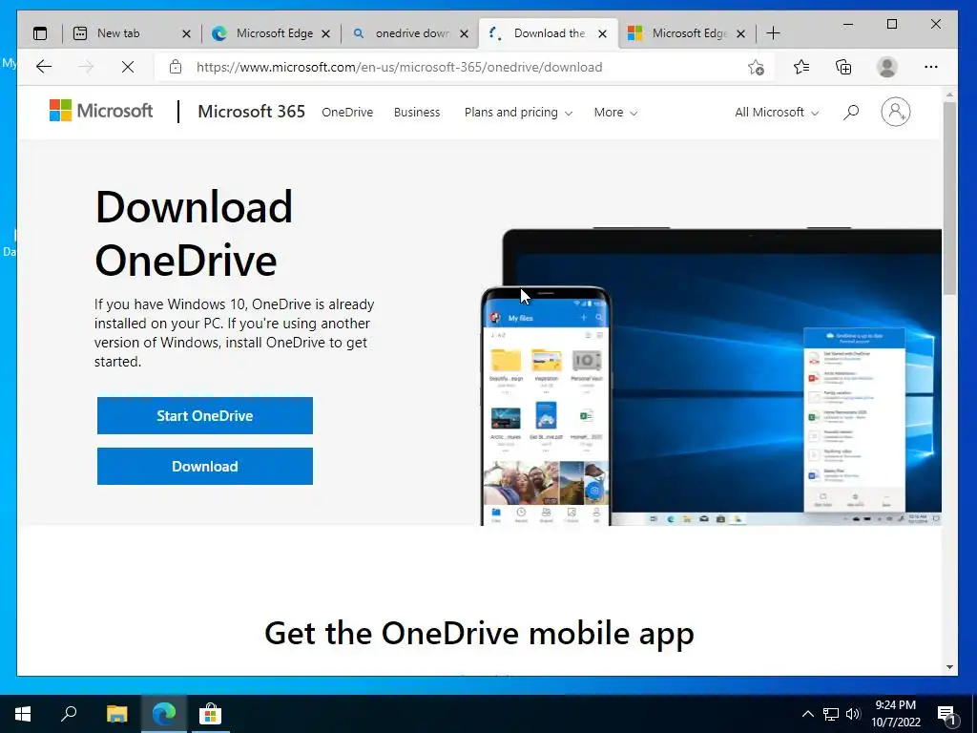
Task: Close the onedrive download search tab
Action: click(x=465, y=33)
